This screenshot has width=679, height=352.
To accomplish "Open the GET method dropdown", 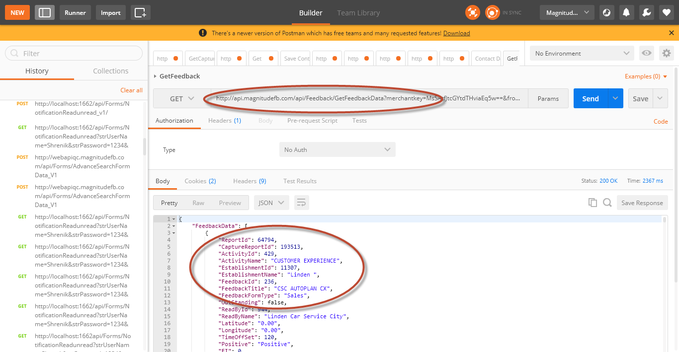I will point(182,98).
